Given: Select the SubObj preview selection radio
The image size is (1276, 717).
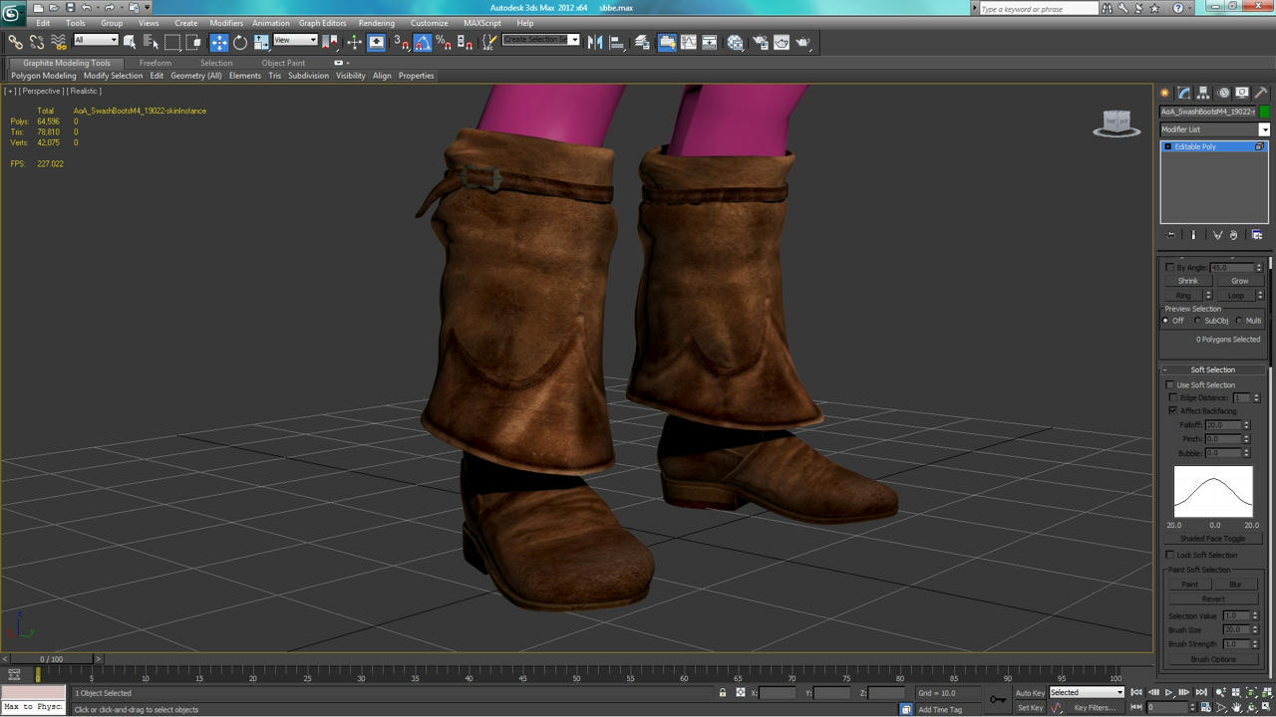Looking at the screenshot, I should [x=1198, y=321].
